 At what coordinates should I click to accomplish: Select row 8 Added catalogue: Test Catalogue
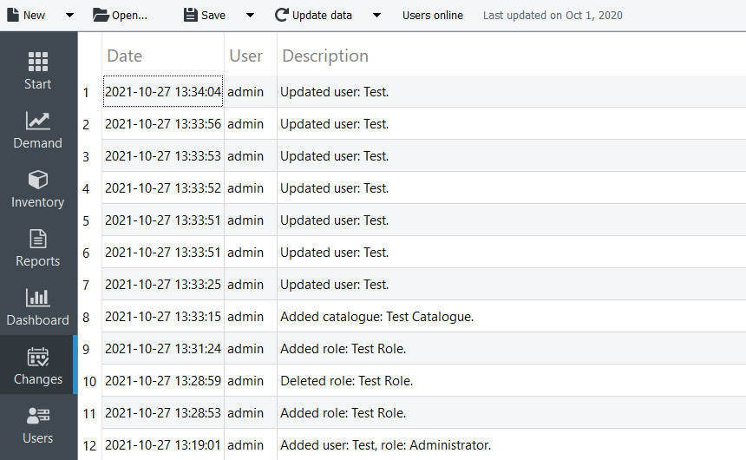pyautogui.click(x=376, y=317)
